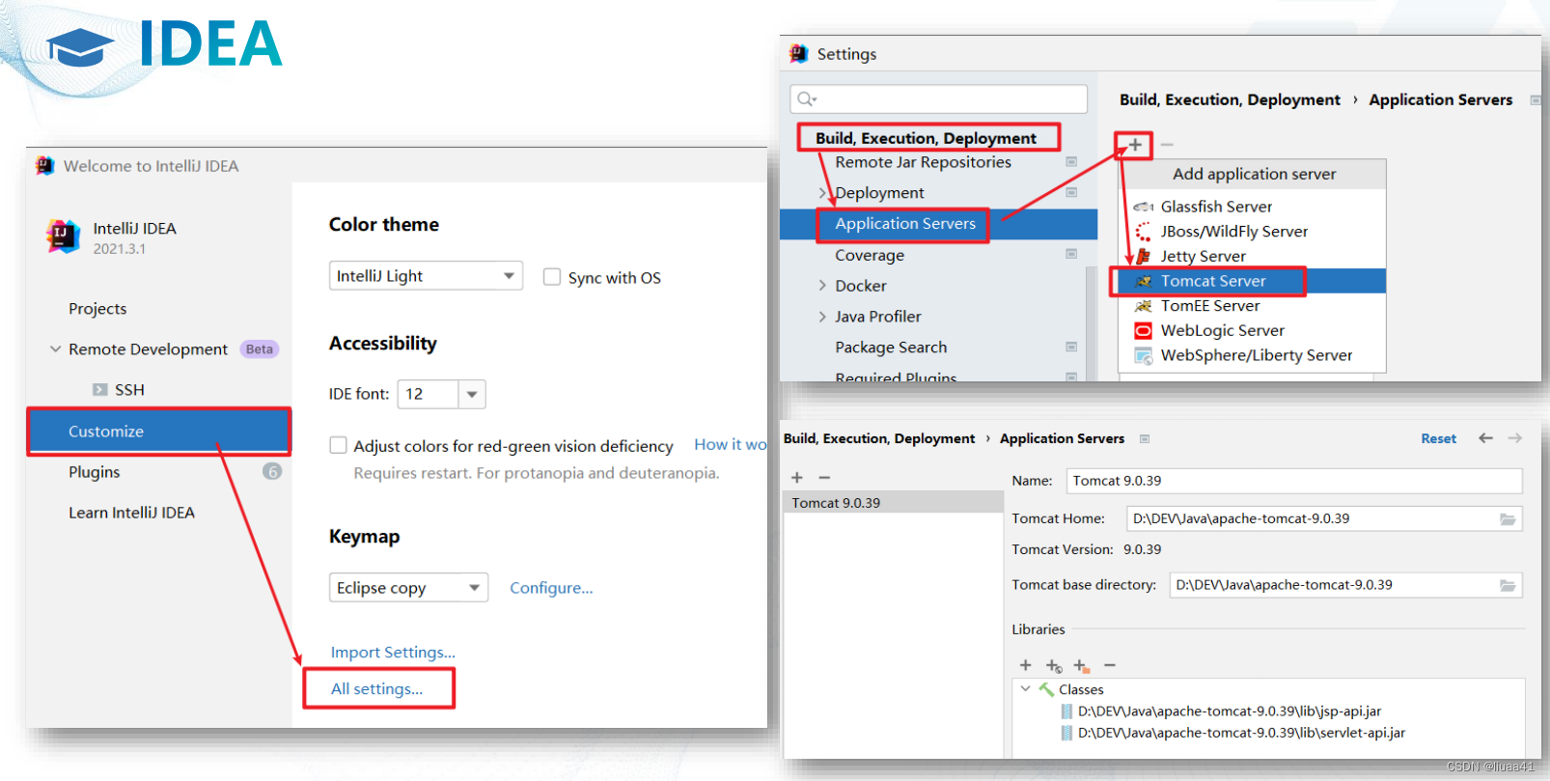Screen dimensions: 1550x781
Task: Open All settings... link
Action: click(x=376, y=689)
